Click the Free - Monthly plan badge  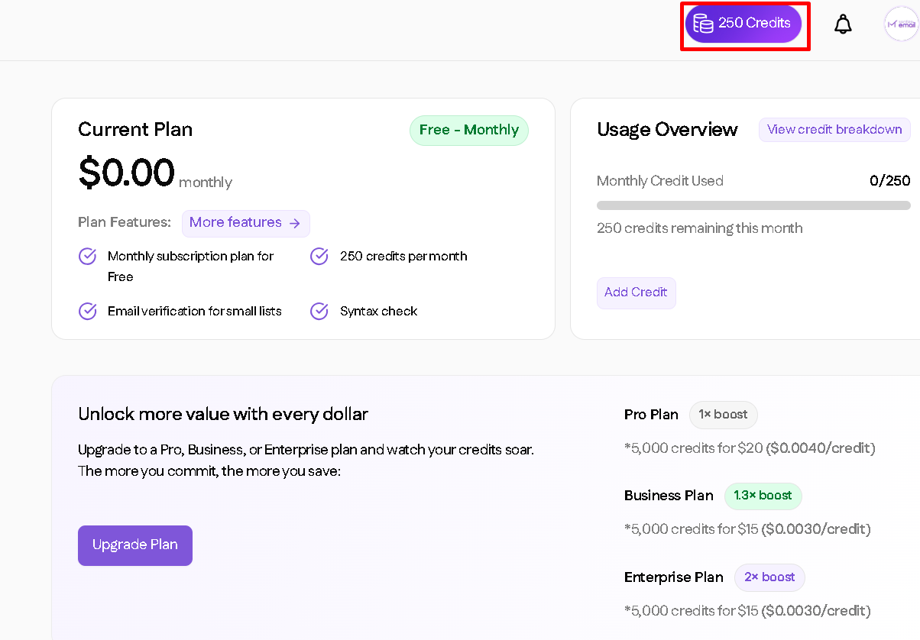(x=469, y=131)
